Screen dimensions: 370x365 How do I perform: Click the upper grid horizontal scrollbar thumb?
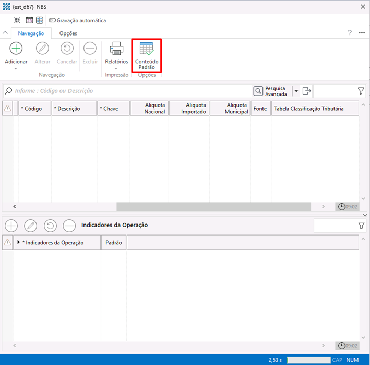213,207
